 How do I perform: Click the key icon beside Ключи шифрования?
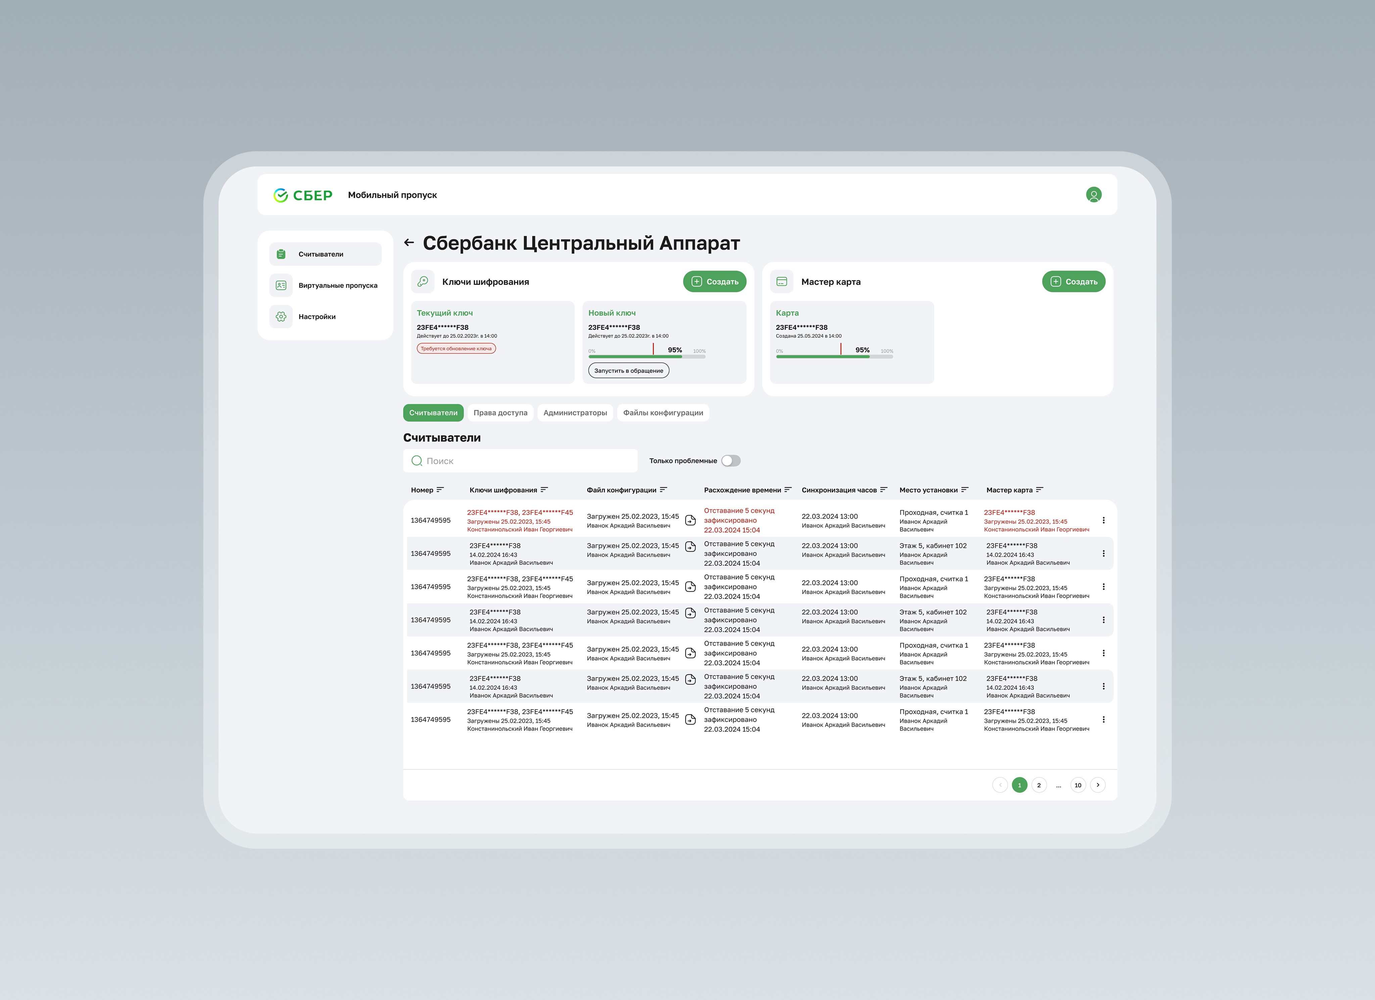coord(423,281)
